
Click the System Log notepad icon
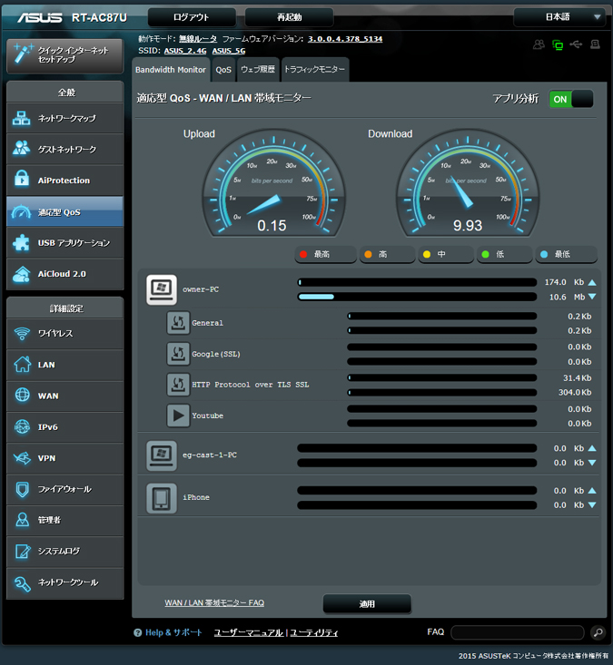(x=23, y=551)
